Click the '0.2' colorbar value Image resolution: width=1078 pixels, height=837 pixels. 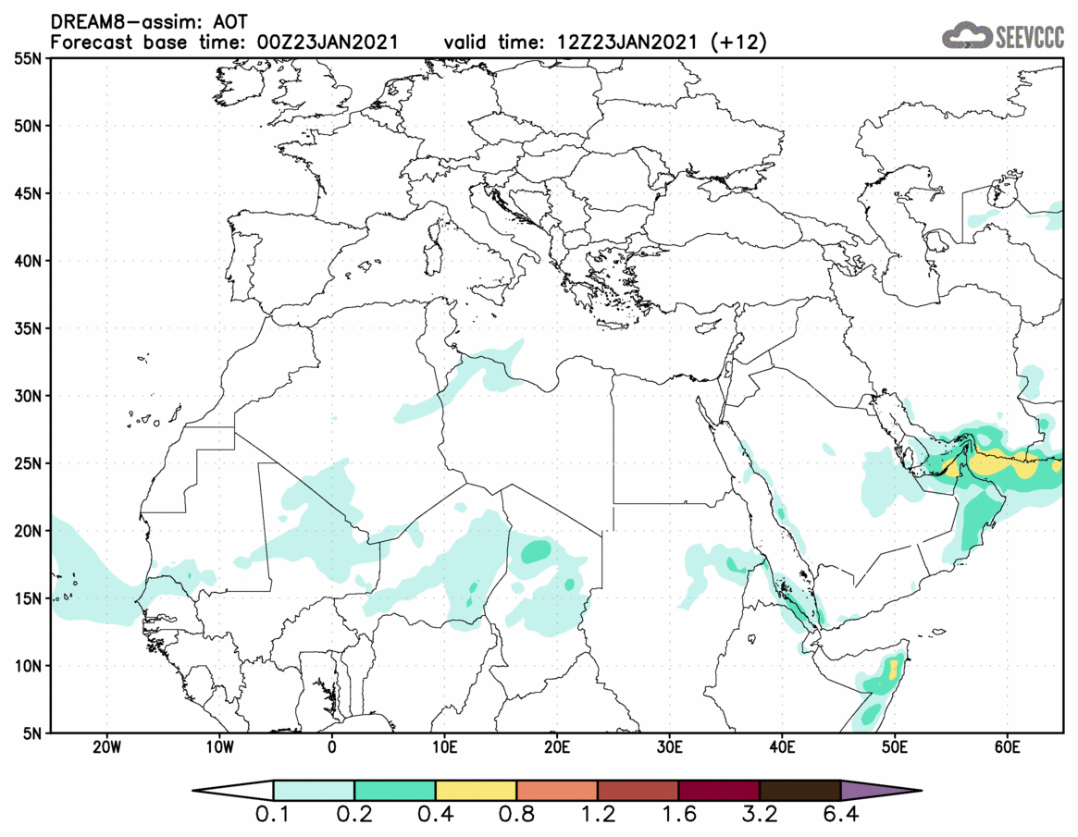point(354,816)
